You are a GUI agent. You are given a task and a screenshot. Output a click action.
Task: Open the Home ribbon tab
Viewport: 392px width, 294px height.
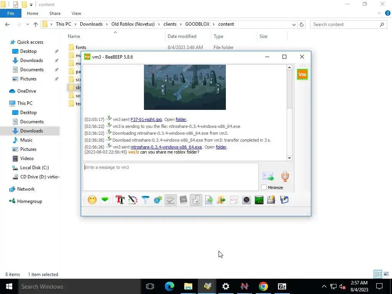[x=33, y=13]
